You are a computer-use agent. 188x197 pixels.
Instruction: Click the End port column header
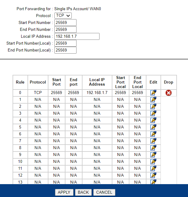[x=74, y=82]
